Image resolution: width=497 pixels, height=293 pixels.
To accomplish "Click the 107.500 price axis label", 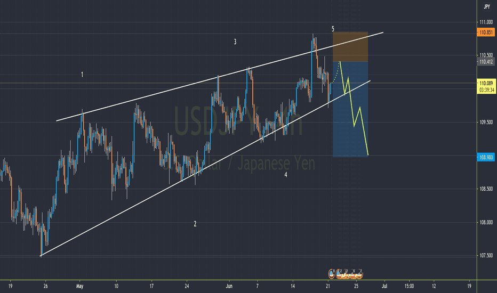I will tap(486, 256).
